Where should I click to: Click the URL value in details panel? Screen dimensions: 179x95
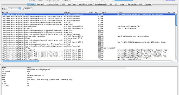tap(38, 70)
